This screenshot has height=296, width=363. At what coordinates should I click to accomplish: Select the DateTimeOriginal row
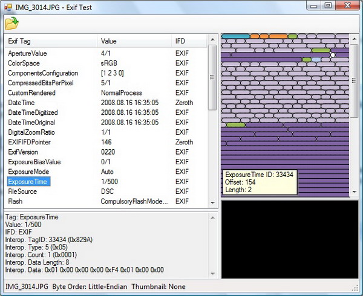click(33, 122)
